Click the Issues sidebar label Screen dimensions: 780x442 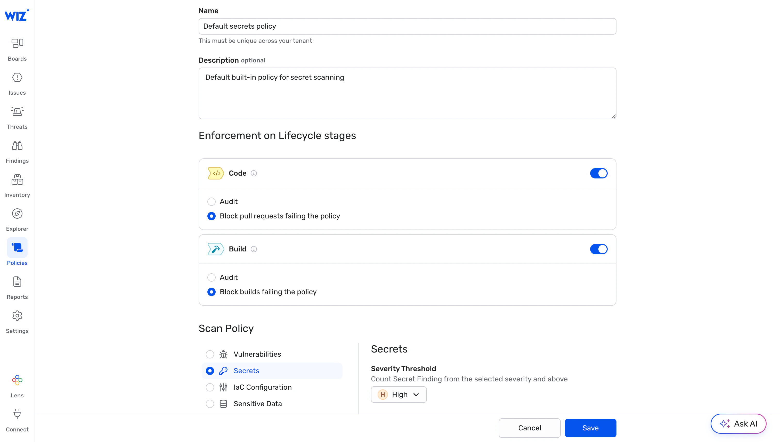pyautogui.click(x=17, y=93)
